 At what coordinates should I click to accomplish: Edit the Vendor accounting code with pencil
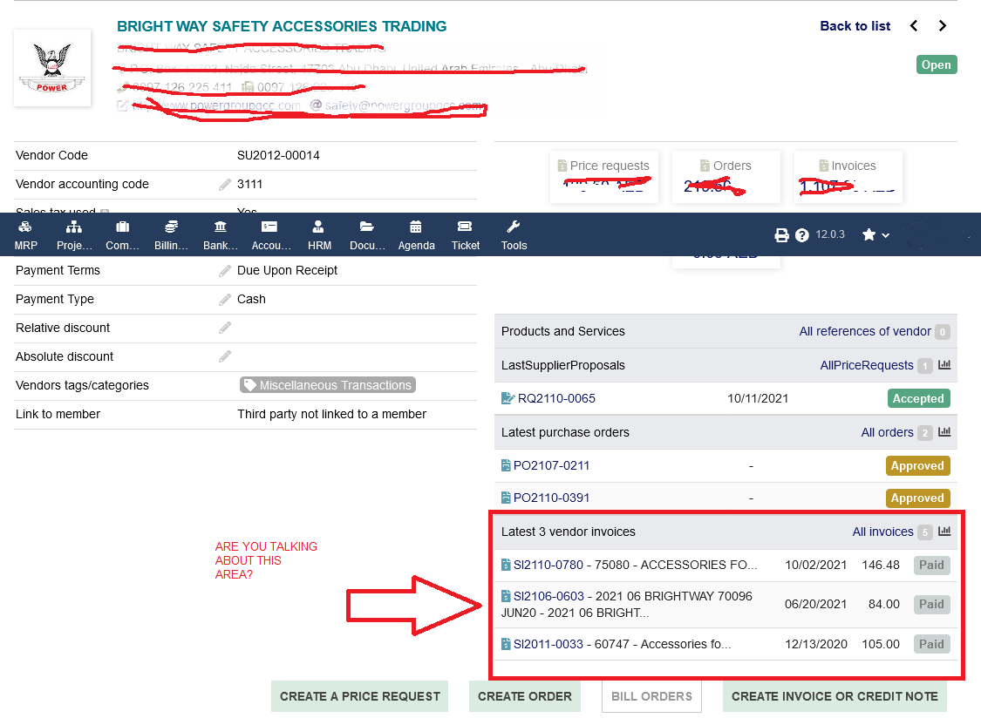tap(225, 185)
